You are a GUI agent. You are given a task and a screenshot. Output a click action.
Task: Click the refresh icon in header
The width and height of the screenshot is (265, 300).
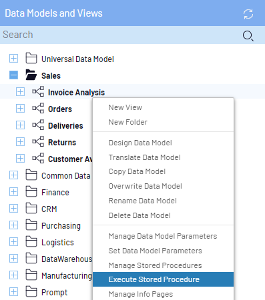click(248, 14)
